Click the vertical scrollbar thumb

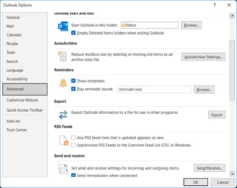pyautogui.click(x=232, y=70)
